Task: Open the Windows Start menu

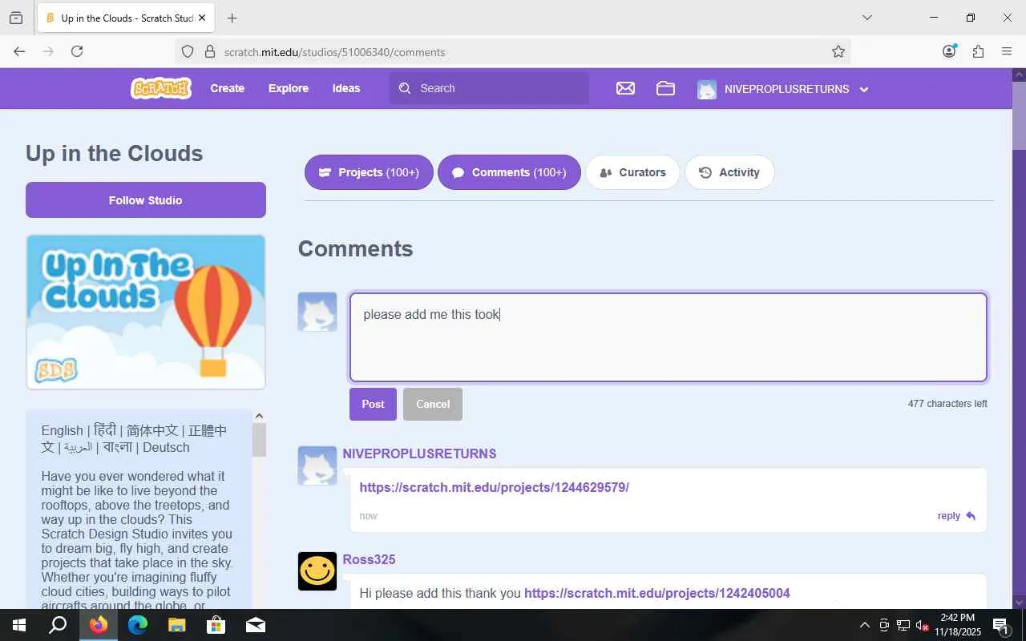Action: [19, 625]
